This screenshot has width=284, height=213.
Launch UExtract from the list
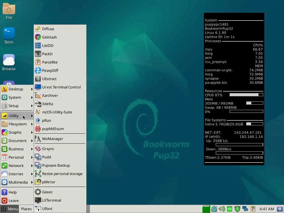click(60, 79)
